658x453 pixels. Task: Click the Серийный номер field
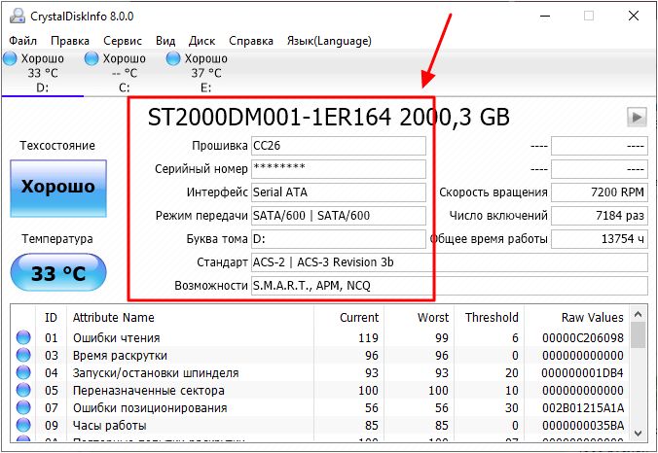point(339,169)
